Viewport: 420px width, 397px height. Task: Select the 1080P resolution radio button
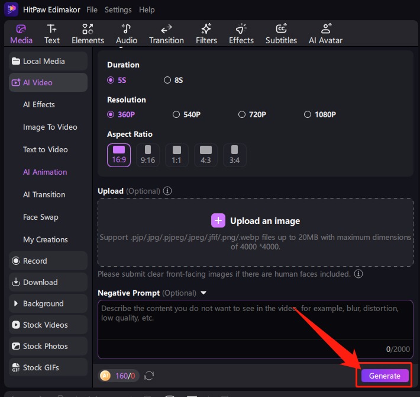tap(307, 114)
